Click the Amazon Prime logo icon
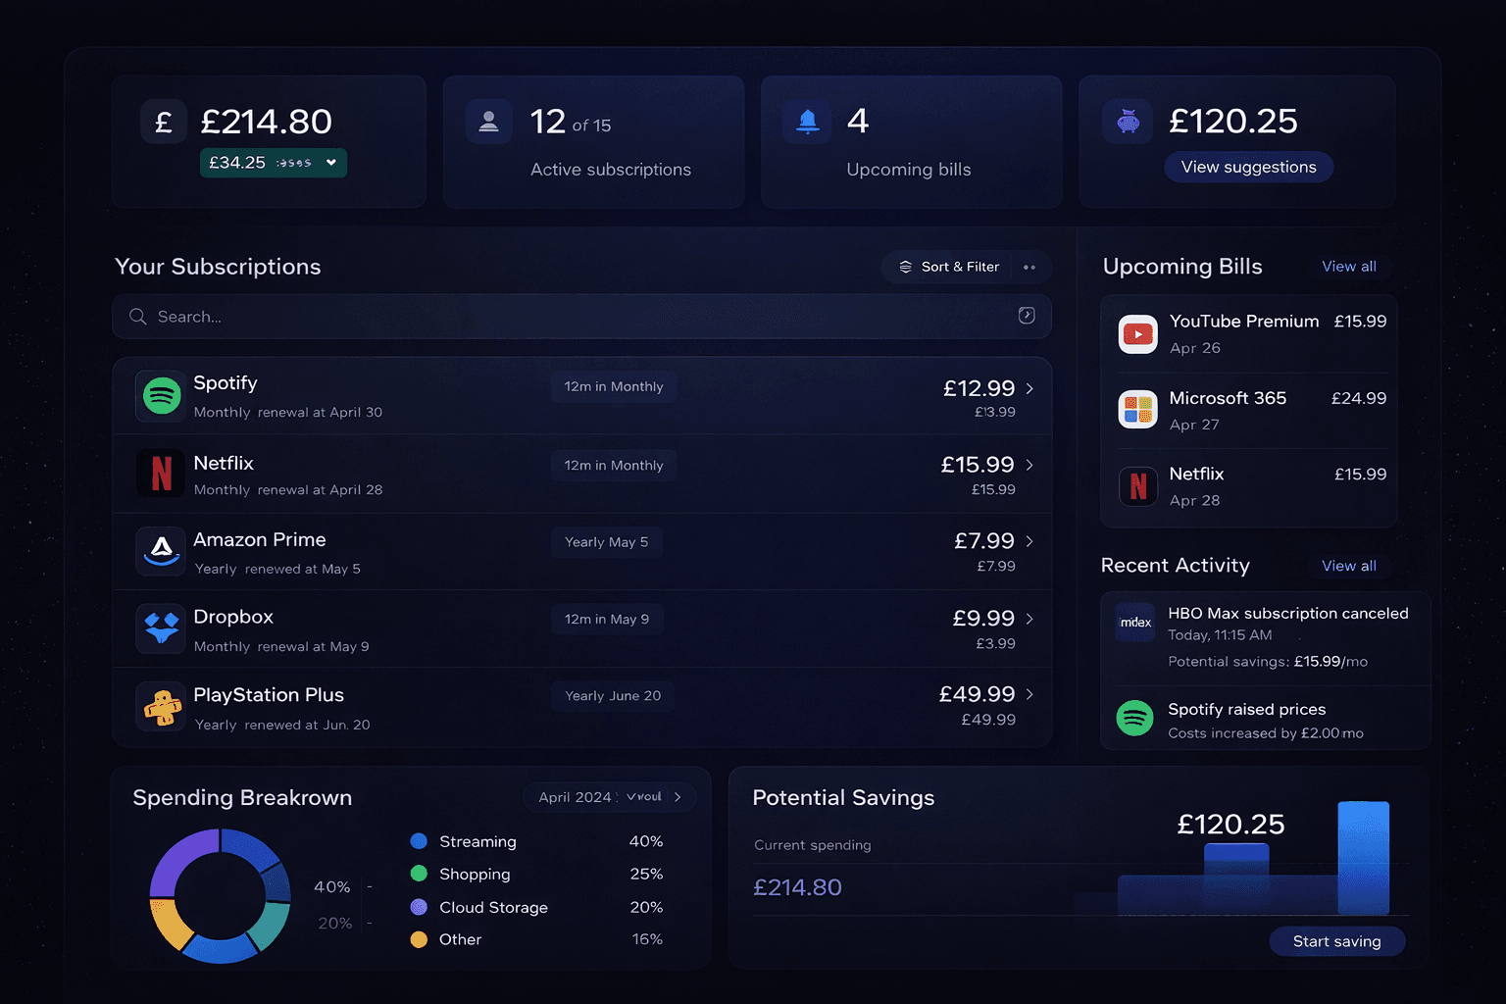The image size is (1506, 1004). [162, 551]
